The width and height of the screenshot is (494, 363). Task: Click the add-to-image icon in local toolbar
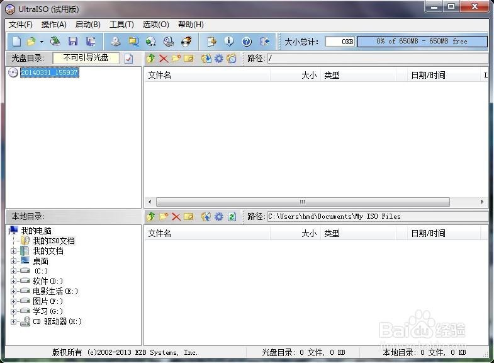tap(206, 217)
